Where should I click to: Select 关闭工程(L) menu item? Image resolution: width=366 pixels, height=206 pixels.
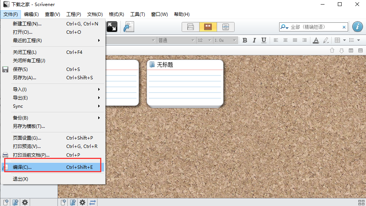click(x=53, y=52)
